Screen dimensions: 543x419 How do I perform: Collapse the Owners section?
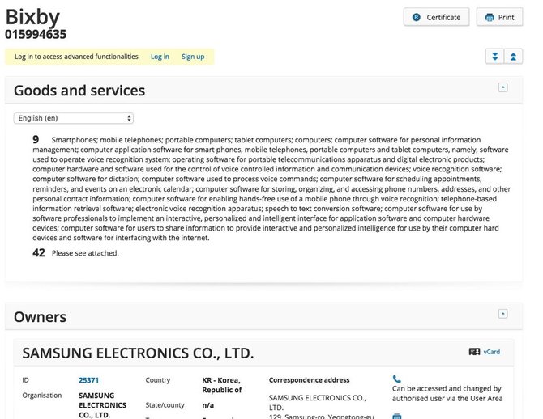[502, 314]
